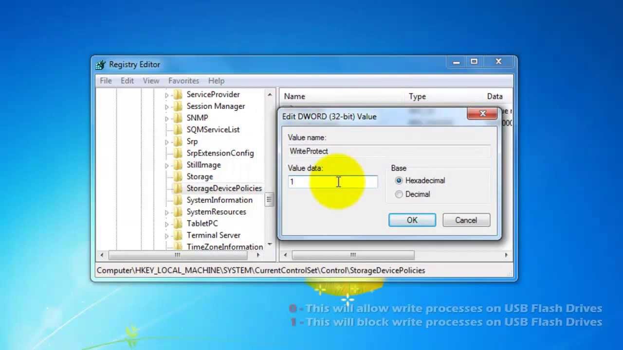Viewport: 623px width, 350px height.
Task: Select the SQMServiceList tree entry
Action: point(213,129)
